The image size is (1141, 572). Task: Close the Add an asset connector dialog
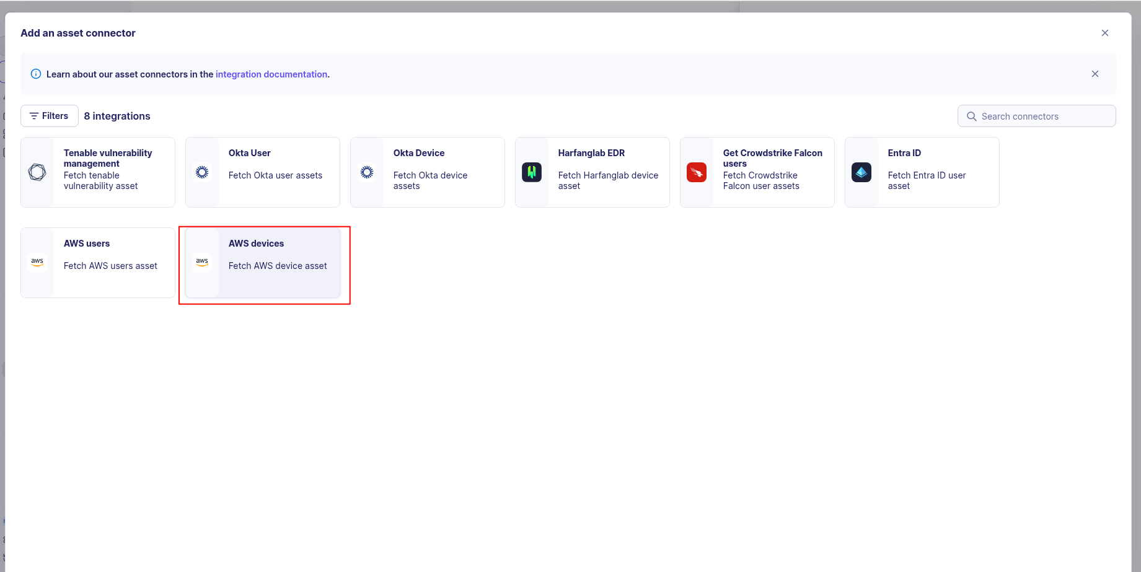(x=1105, y=33)
